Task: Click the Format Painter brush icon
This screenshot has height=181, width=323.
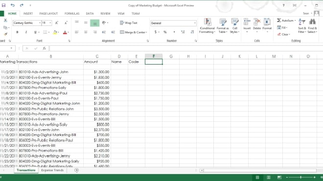Action: [x=5, y=34]
